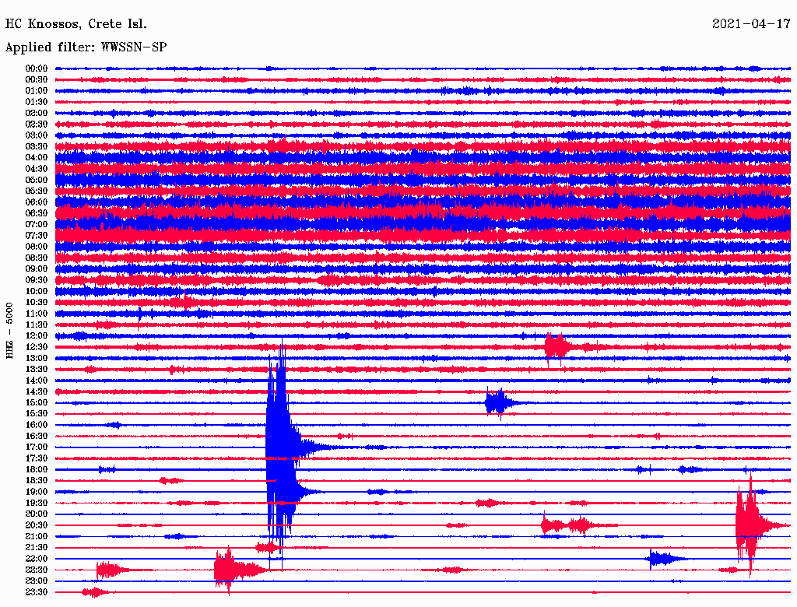Select the 22:30 time label
Screen dimensions: 797x607
(x=37, y=570)
